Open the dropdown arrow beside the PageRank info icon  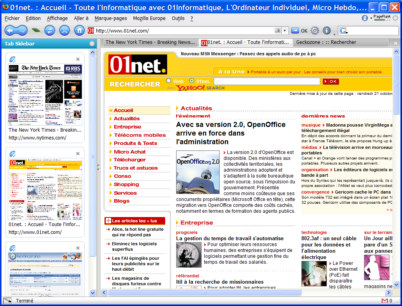371,18
